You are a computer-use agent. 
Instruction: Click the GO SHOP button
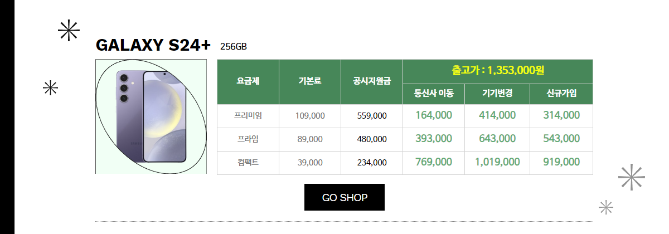pyautogui.click(x=345, y=197)
